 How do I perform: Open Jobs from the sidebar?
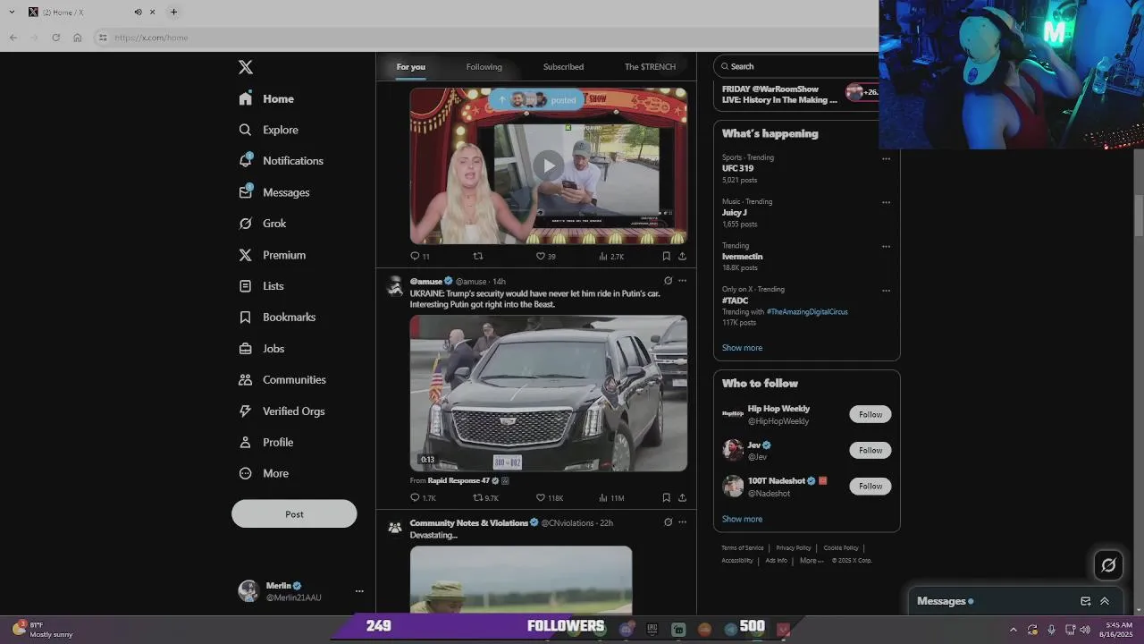[x=261, y=349]
